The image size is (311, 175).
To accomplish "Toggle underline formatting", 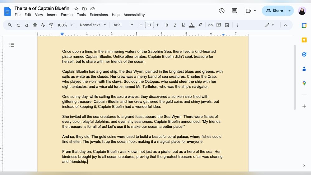I will pos(183,25).
